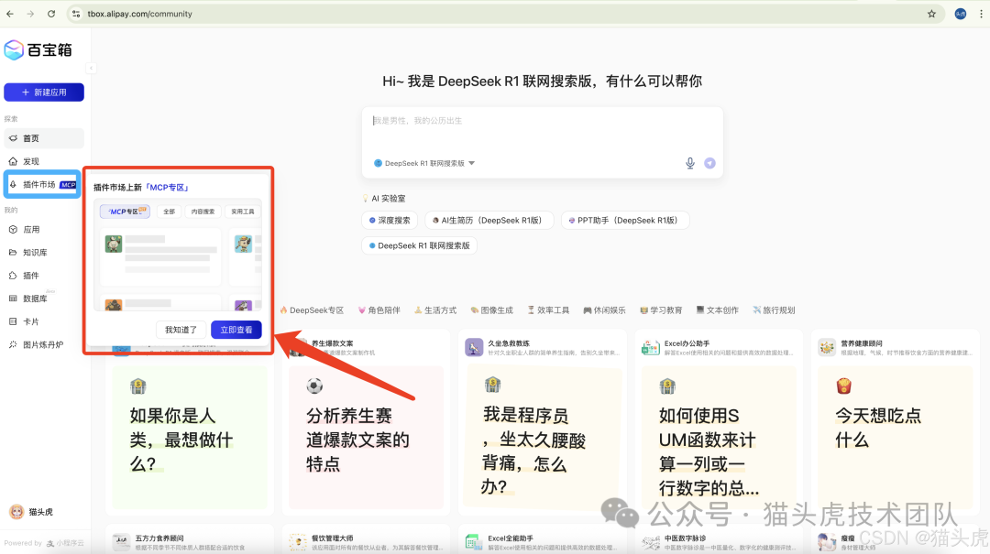990x554 pixels.
Task: Select the AI生简历 (DeepSeek R1版) chip
Action: [489, 220]
